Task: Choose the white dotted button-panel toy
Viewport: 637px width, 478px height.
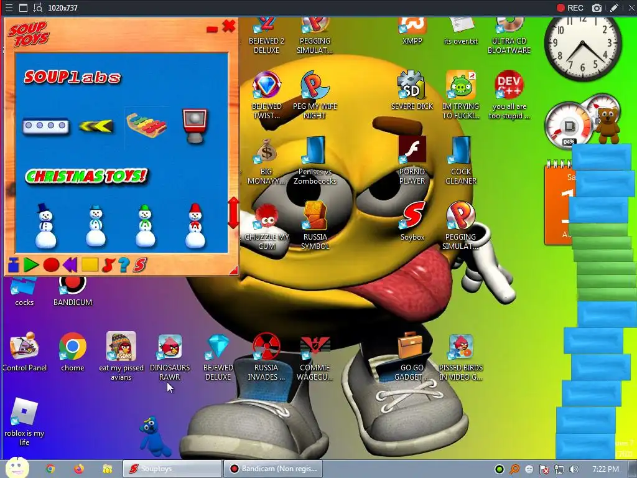Action: pos(45,126)
